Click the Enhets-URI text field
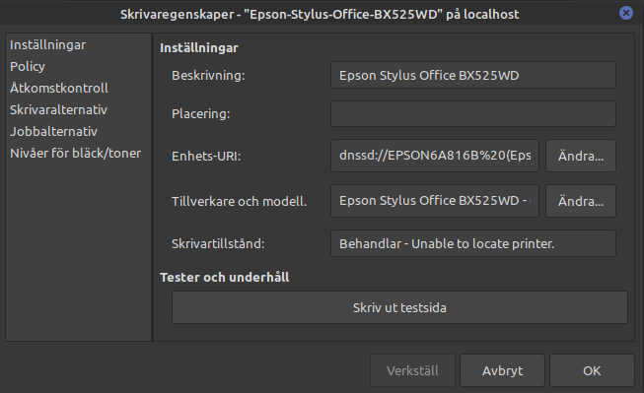The width and height of the screenshot is (644, 393). 435,156
